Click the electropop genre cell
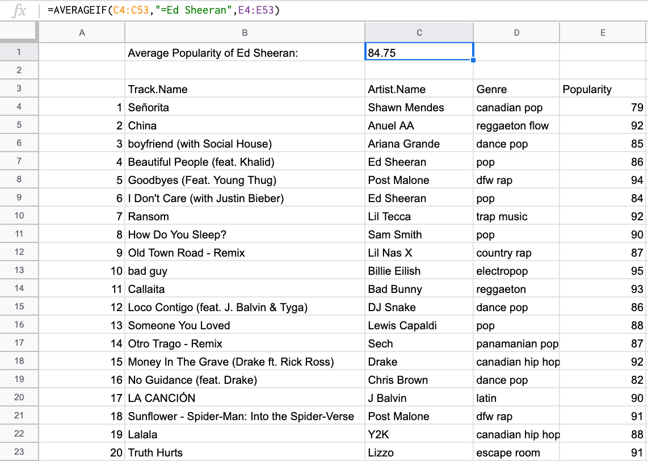This screenshot has width=648, height=461. [x=516, y=270]
